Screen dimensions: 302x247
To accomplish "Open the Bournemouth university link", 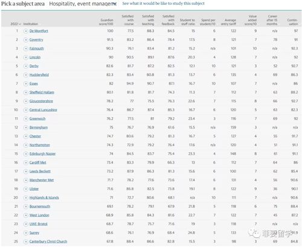I will point(40,207).
